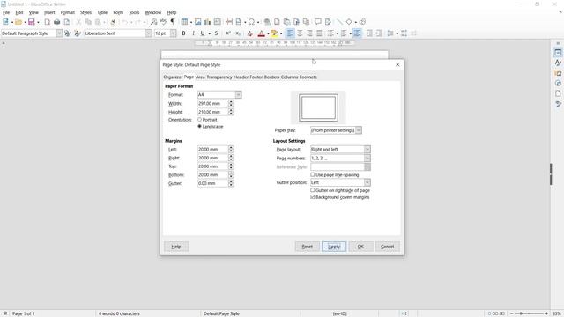
Task: Open the Paragraph Style dropdown
Action: (x=59, y=33)
